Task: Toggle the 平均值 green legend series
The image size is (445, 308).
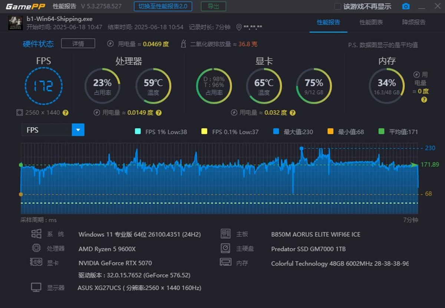Action: [398, 131]
